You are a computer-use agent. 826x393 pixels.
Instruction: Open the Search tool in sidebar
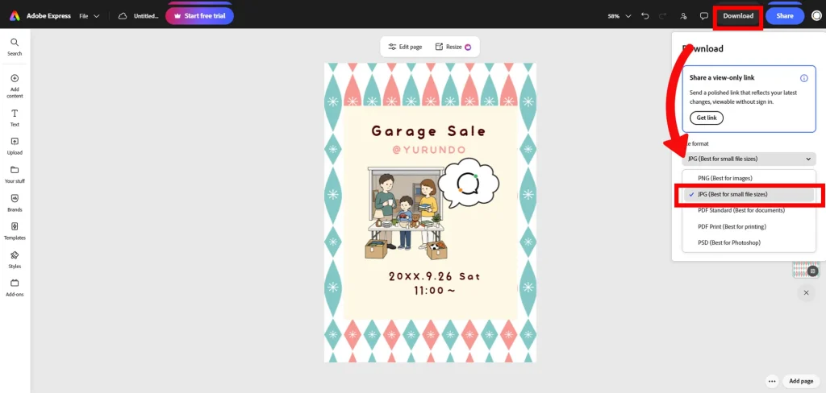coord(15,47)
